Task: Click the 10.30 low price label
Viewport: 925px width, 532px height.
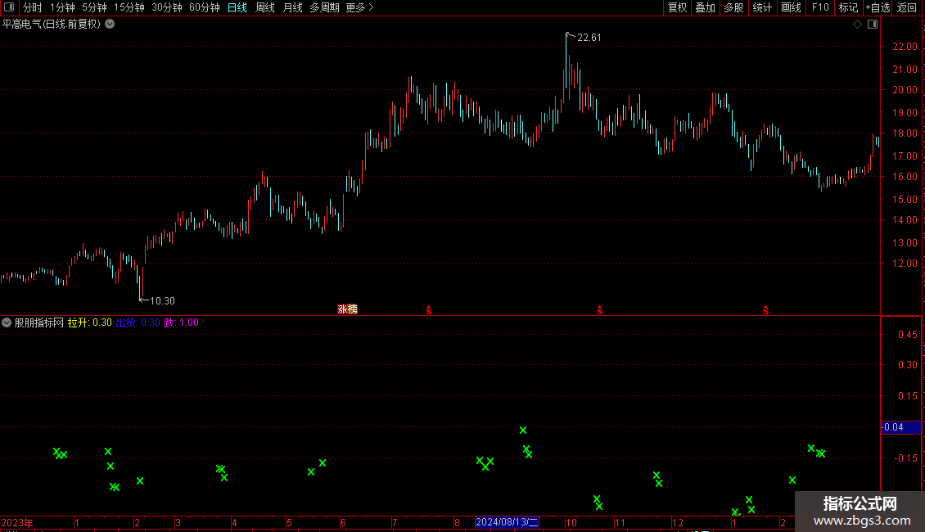Action: click(x=162, y=301)
